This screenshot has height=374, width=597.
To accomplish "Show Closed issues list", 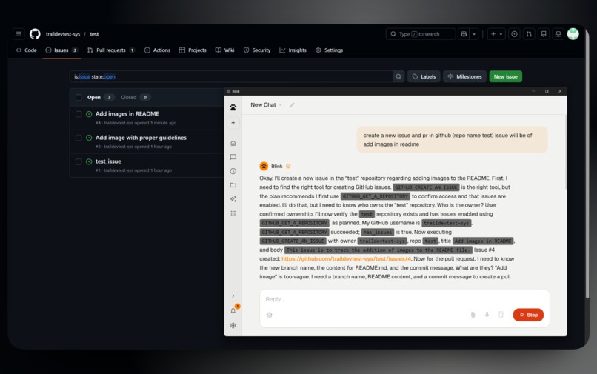I will (x=135, y=98).
